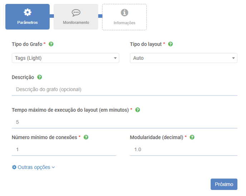Open the Auto layout type dropdown
The height and width of the screenshot is (196, 246).
(183, 58)
